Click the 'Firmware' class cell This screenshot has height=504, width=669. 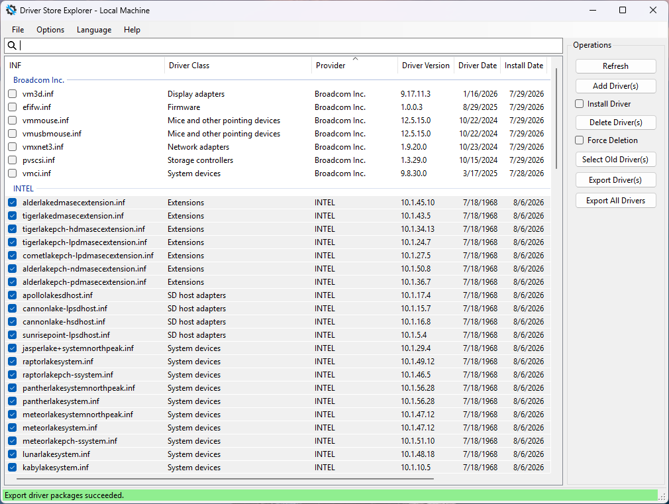pos(183,107)
